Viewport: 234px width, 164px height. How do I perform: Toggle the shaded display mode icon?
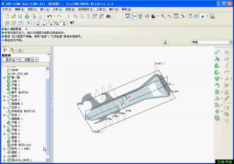click(26, 23)
